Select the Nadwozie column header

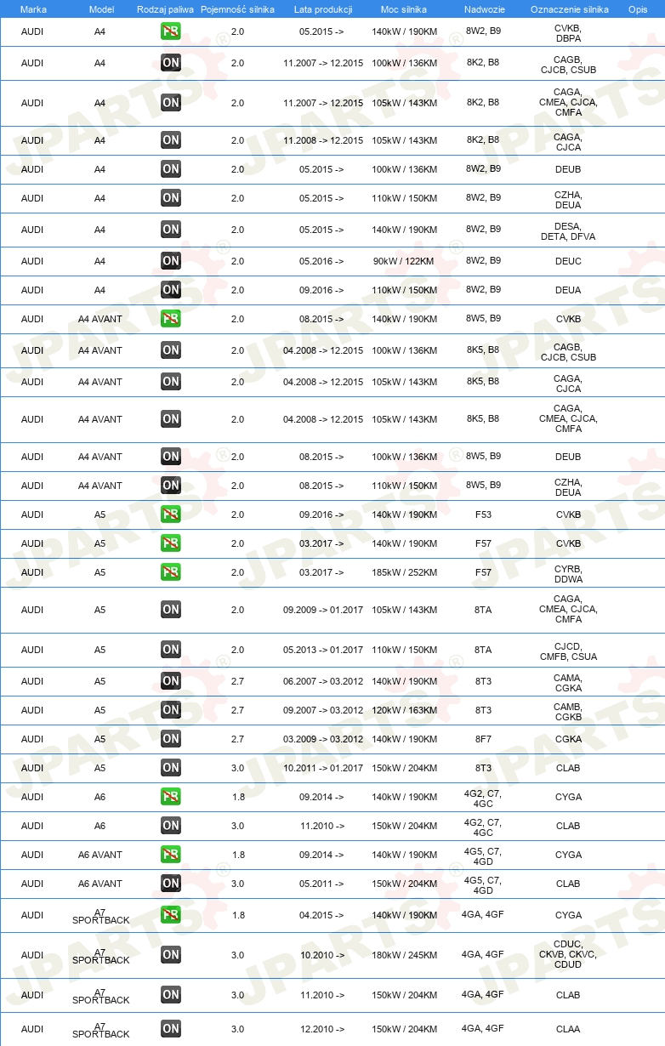(483, 9)
